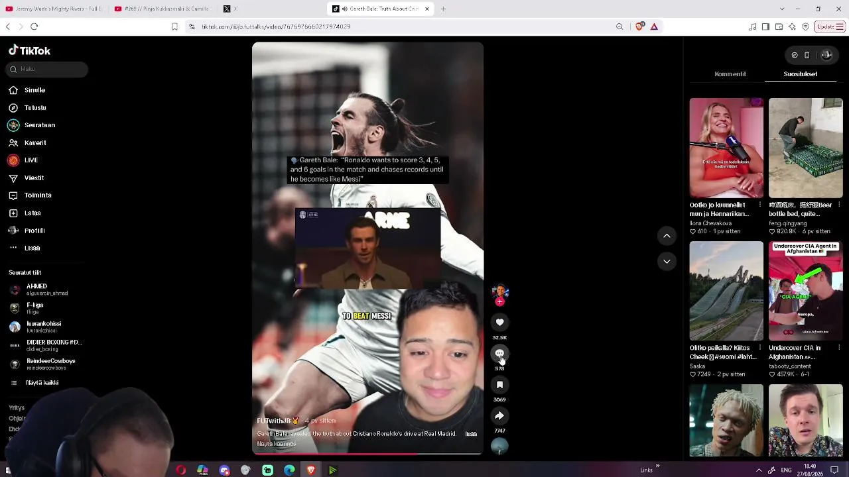Go to the next video with down chevron
This screenshot has width=849, height=477.
[x=667, y=261]
